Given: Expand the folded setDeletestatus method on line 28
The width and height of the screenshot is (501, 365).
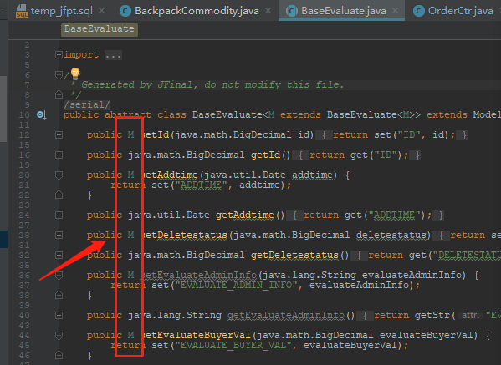Looking at the screenshot, I should point(59,236).
